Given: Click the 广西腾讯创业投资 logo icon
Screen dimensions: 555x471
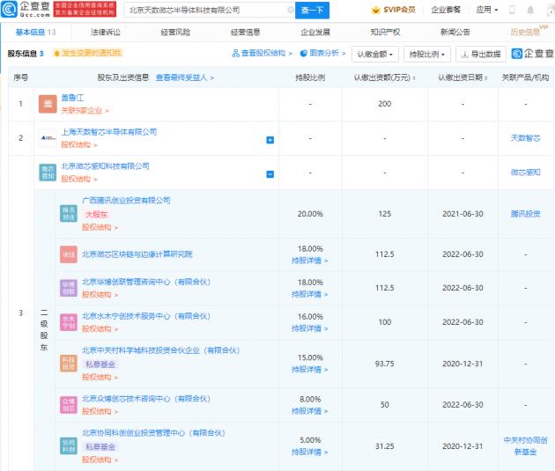Looking at the screenshot, I should (68, 214).
